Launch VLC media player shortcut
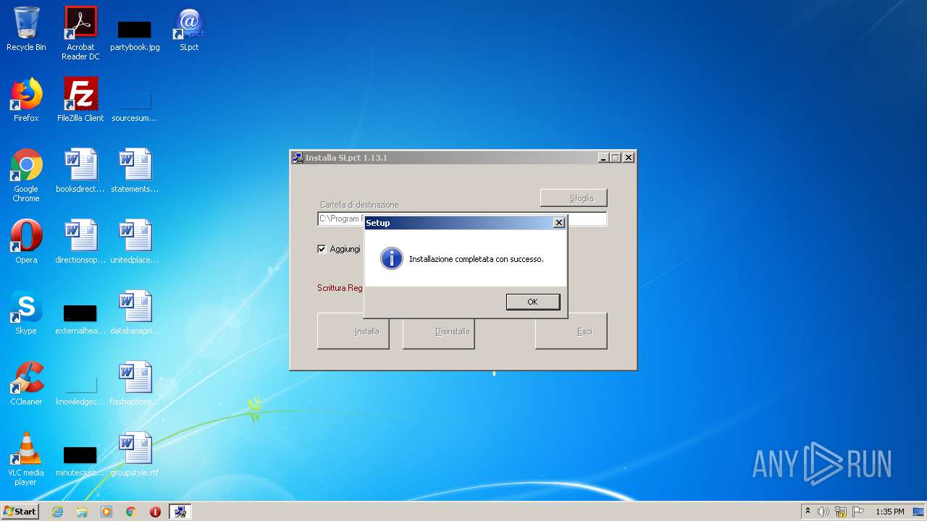 pos(26,459)
